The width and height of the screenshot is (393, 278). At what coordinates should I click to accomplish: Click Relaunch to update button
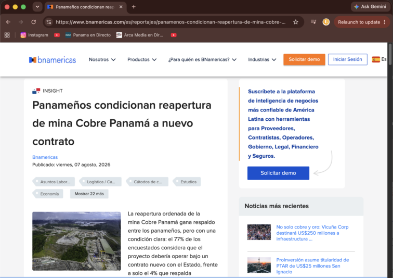pos(359,22)
